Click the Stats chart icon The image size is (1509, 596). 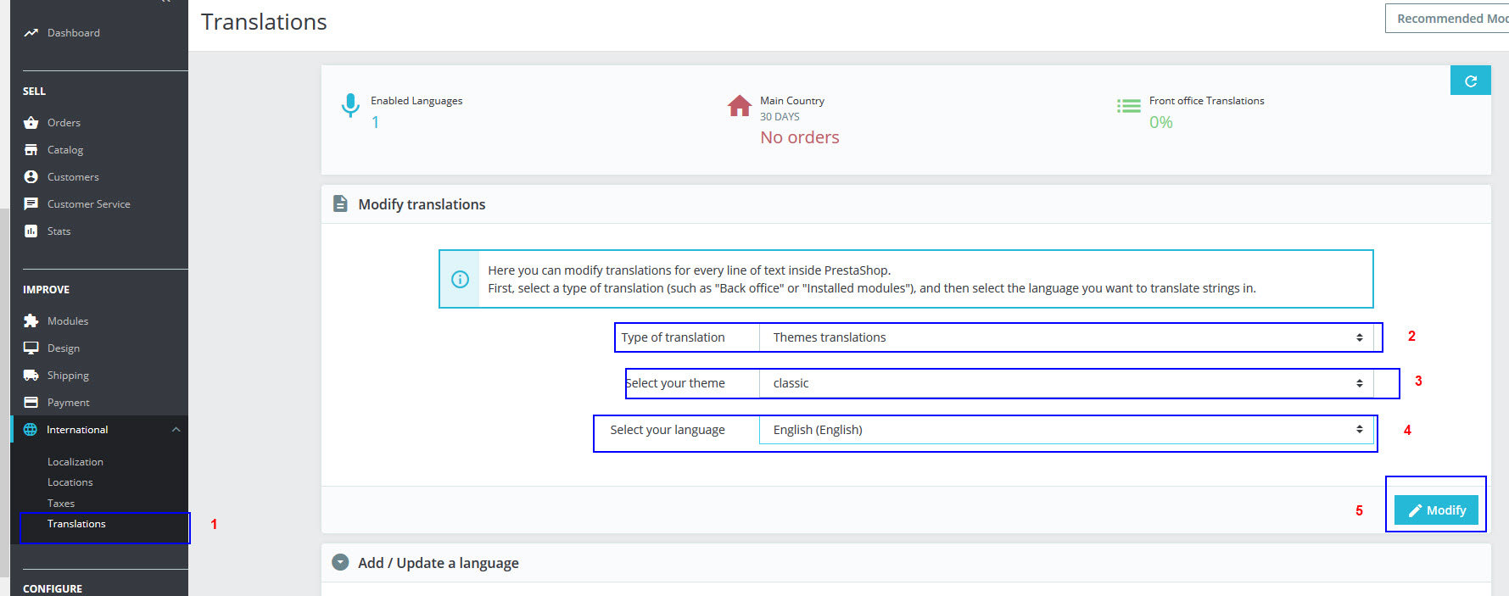coord(31,231)
